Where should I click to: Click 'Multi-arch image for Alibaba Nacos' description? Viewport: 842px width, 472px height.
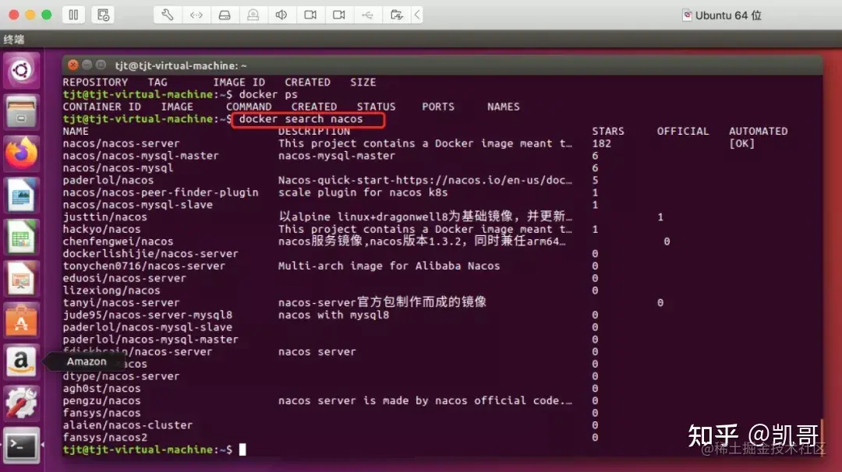click(389, 266)
